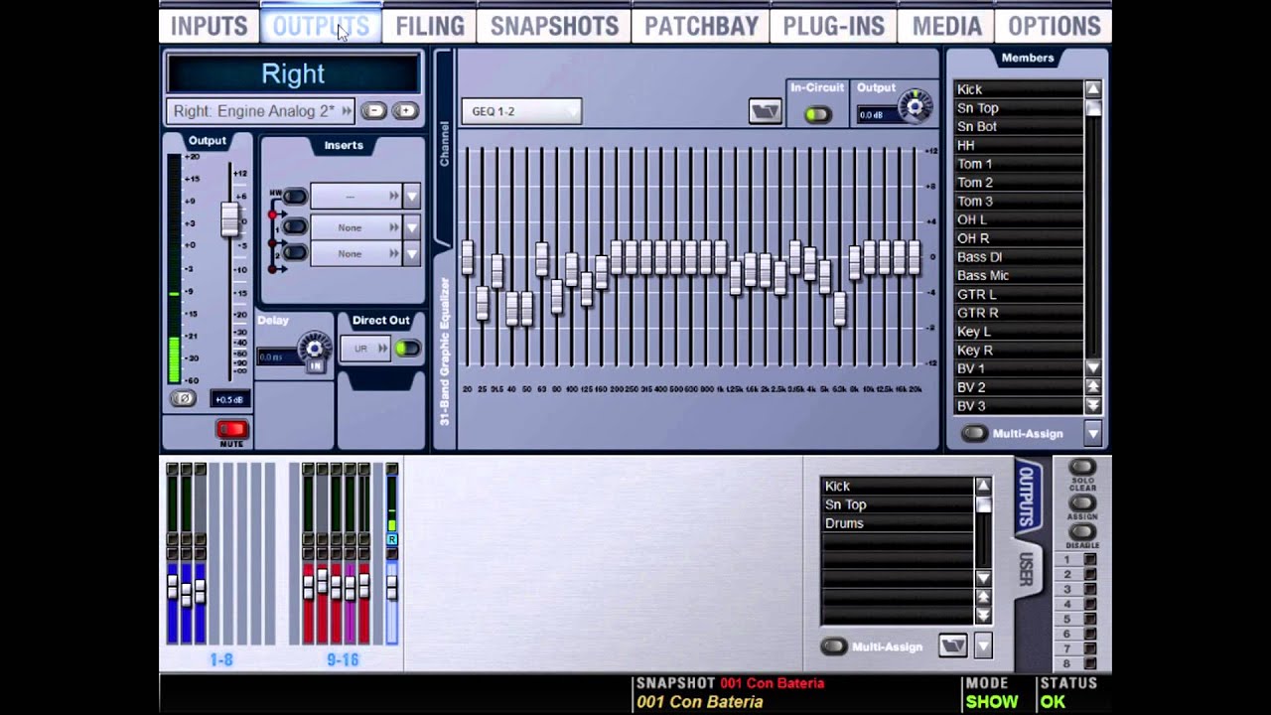Select the vertical USER tab
1271x715 pixels.
(x=1027, y=570)
